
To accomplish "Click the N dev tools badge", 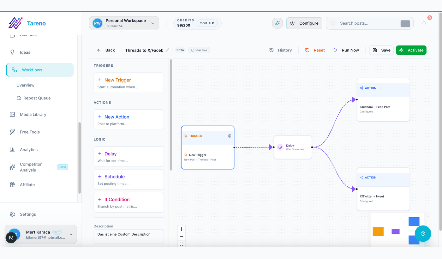I will [x=11, y=238].
